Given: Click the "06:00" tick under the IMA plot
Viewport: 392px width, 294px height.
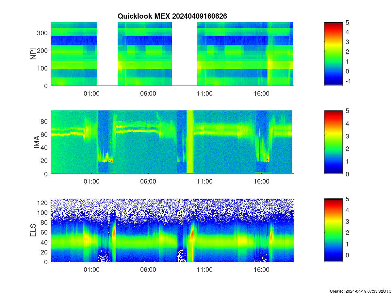Looking at the screenshot, I should [x=148, y=182].
